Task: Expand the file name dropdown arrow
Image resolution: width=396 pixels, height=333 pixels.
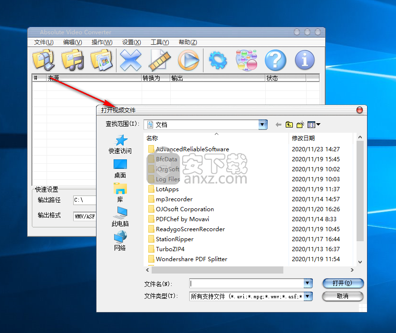Action: [x=308, y=283]
